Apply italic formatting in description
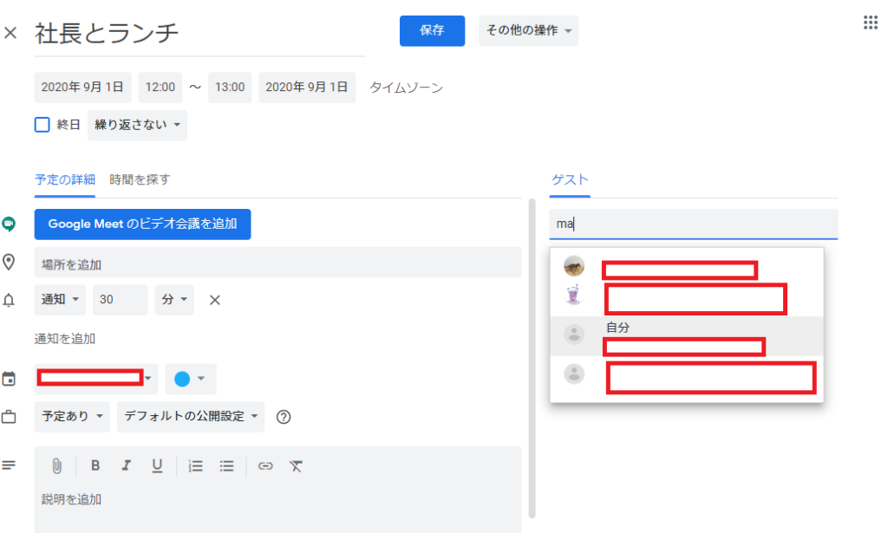 coord(126,466)
